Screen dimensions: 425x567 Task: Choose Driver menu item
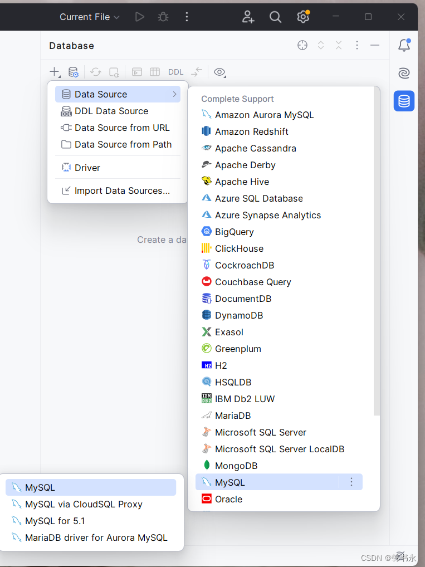[118, 168]
